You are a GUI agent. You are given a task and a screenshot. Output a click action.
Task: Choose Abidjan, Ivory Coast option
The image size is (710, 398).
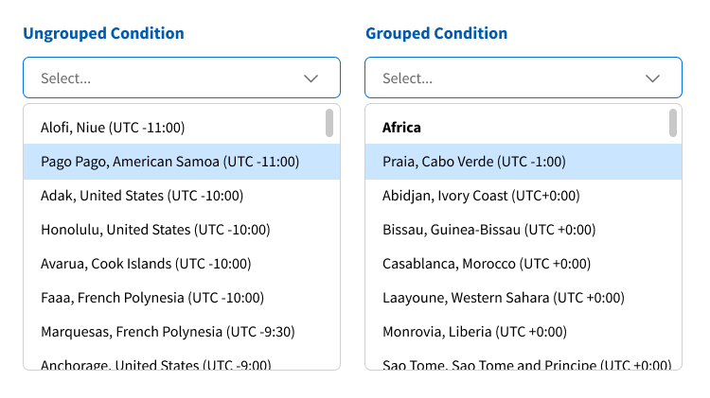[x=481, y=196]
